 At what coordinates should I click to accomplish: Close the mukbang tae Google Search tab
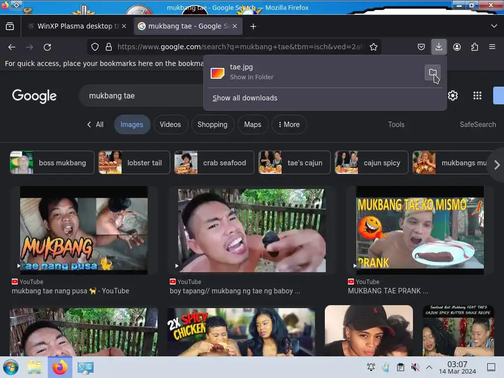[x=235, y=26]
